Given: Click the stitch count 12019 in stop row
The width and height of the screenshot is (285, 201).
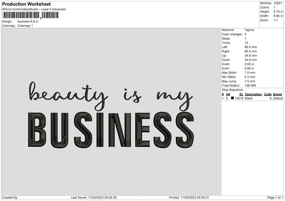Looking at the screenshot, I should tap(239, 99).
